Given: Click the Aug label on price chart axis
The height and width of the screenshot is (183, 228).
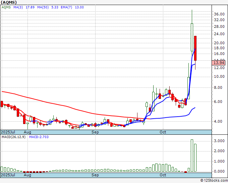Looking at the screenshot, I should pos(27,132).
